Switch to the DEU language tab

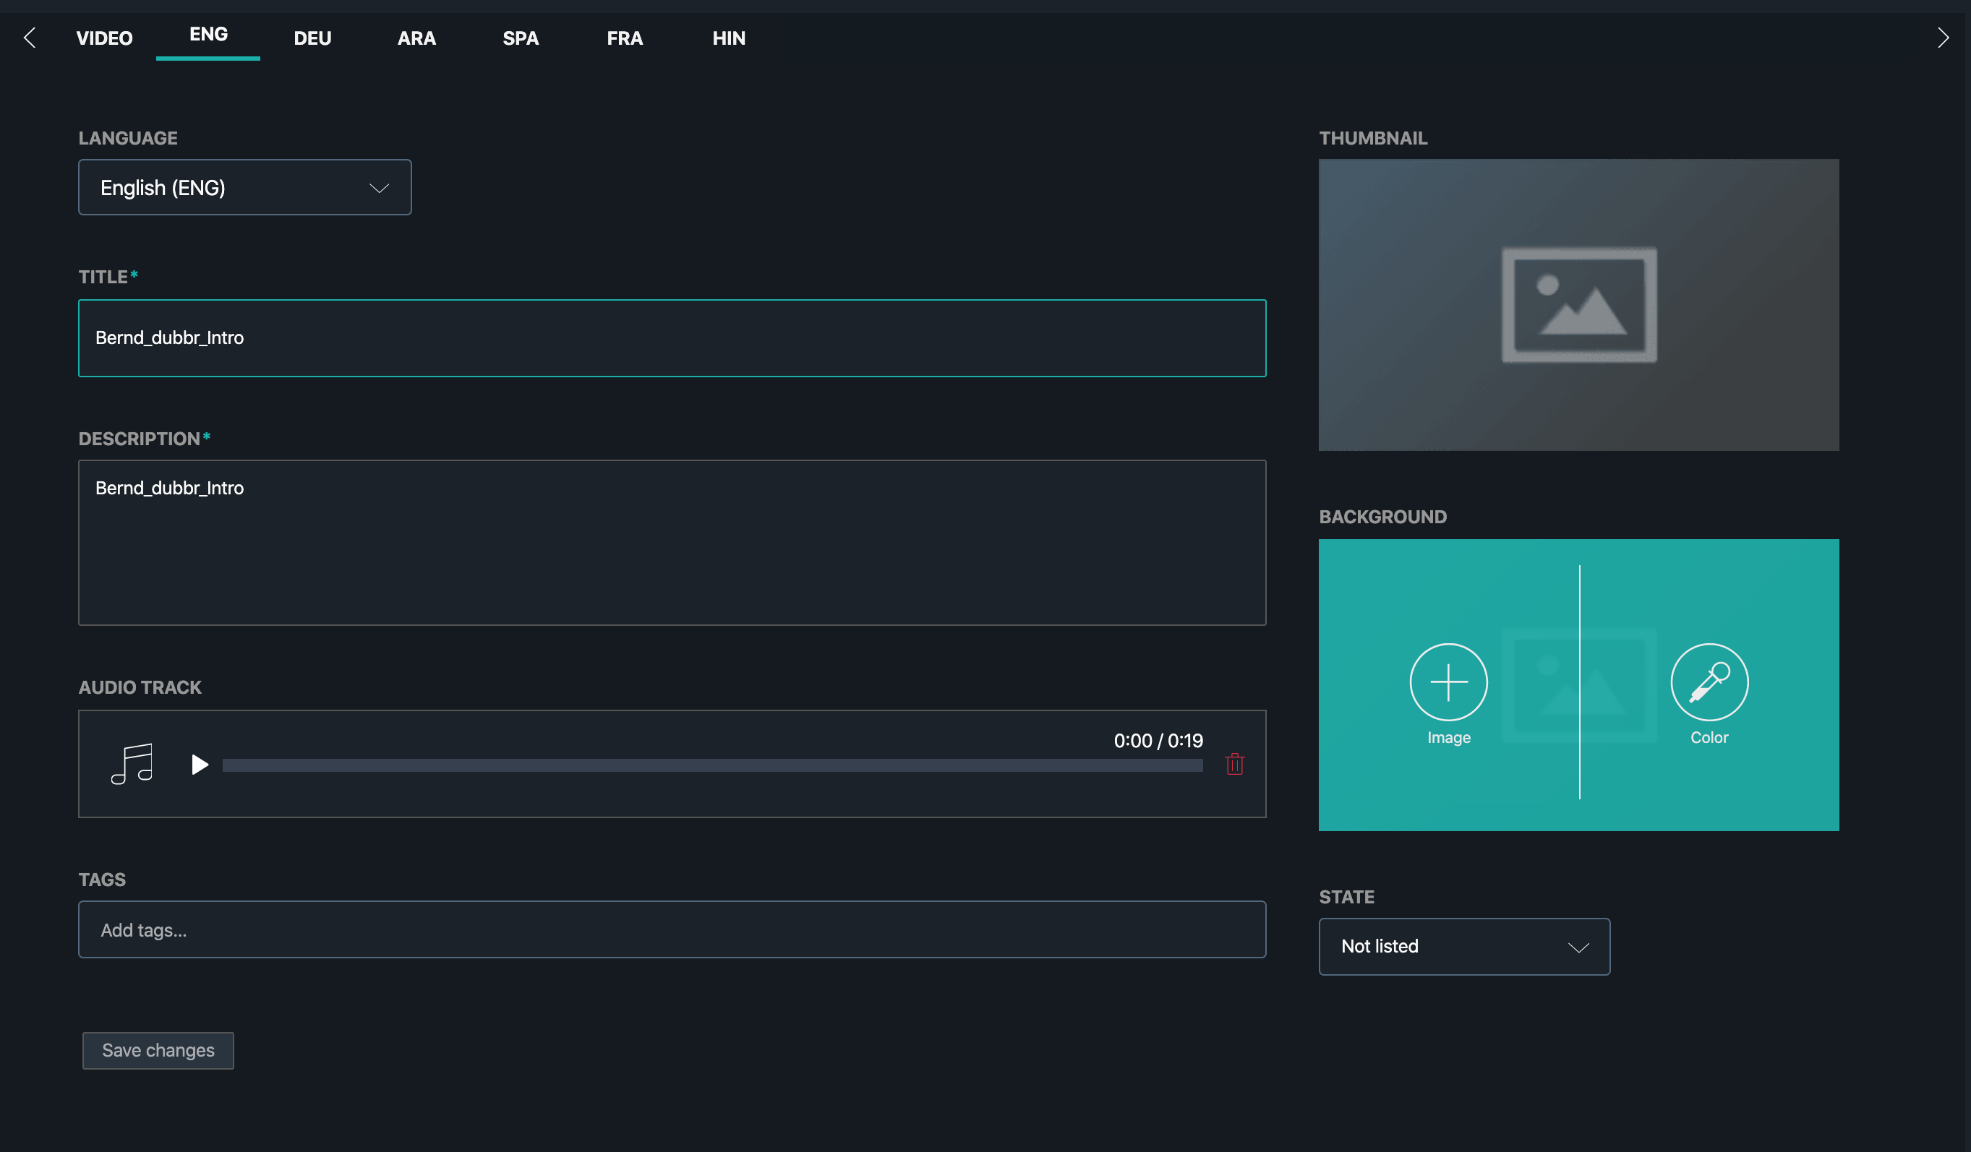(x=312, y=38)
